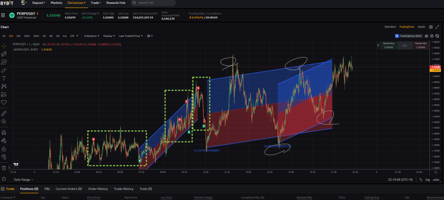
Task: Open the Display dropdown
Action: click(x=109, y=36)
